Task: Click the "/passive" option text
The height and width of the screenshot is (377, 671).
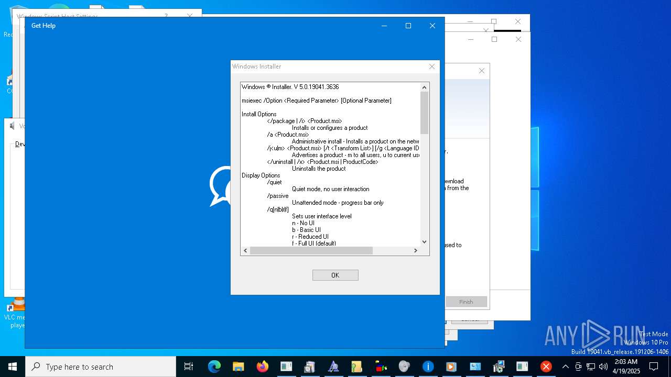Action: [x=278, y=196]
